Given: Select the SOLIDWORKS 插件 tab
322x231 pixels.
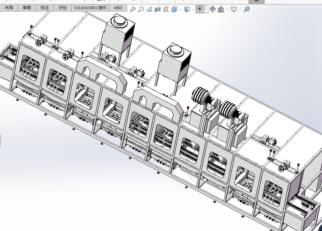Looking at the screenshot, I should pyautogui.click(x=90, y=8).
